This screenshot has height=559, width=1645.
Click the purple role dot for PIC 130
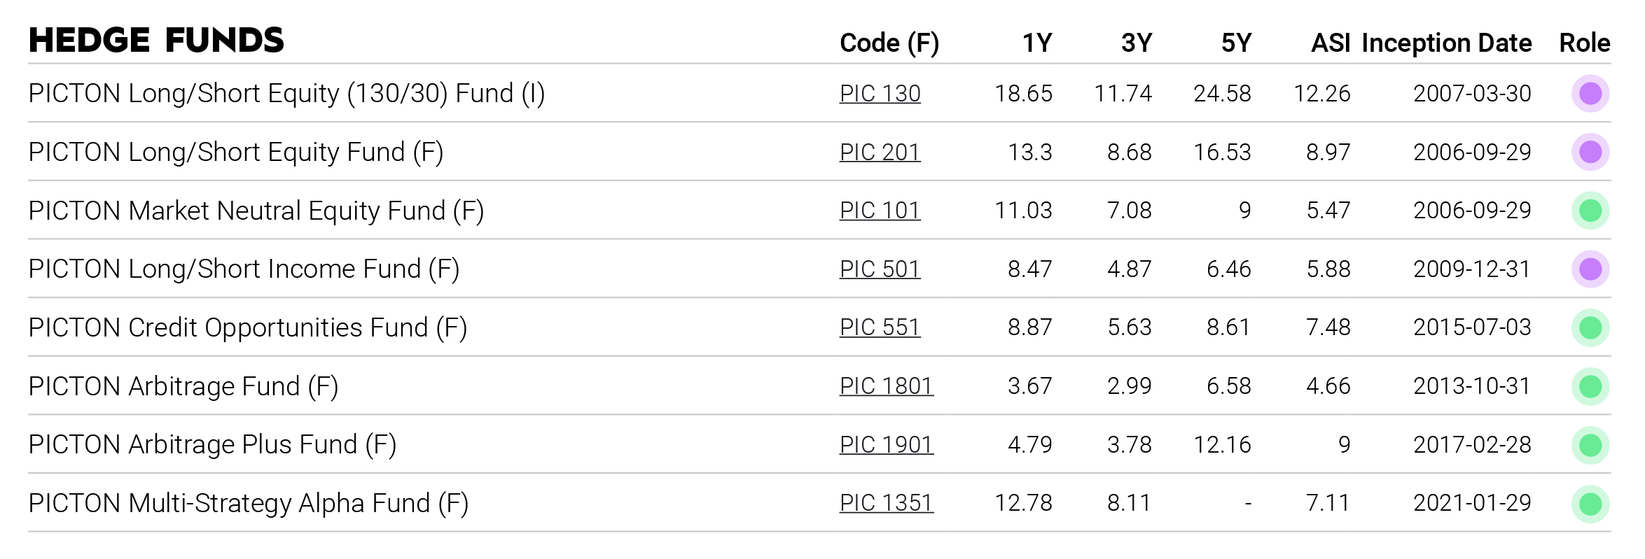(x=1590, y=93)
